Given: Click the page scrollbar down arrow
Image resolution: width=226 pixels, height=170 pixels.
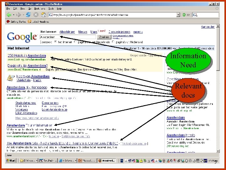Looking at the screenshot, I should point(218,151).
